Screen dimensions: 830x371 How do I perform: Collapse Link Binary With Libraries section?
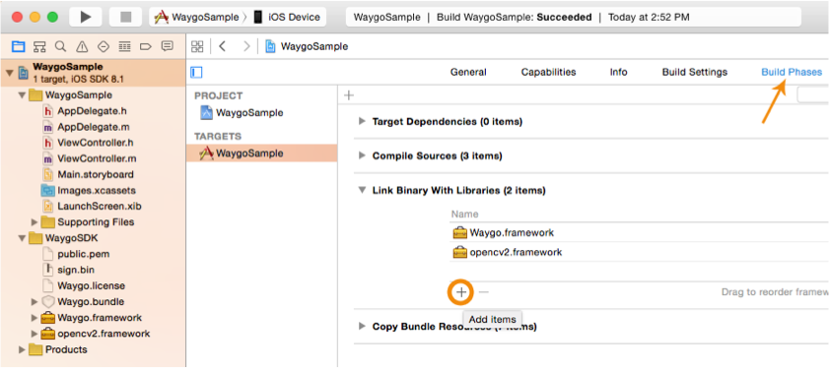click(x=362, y=190)
